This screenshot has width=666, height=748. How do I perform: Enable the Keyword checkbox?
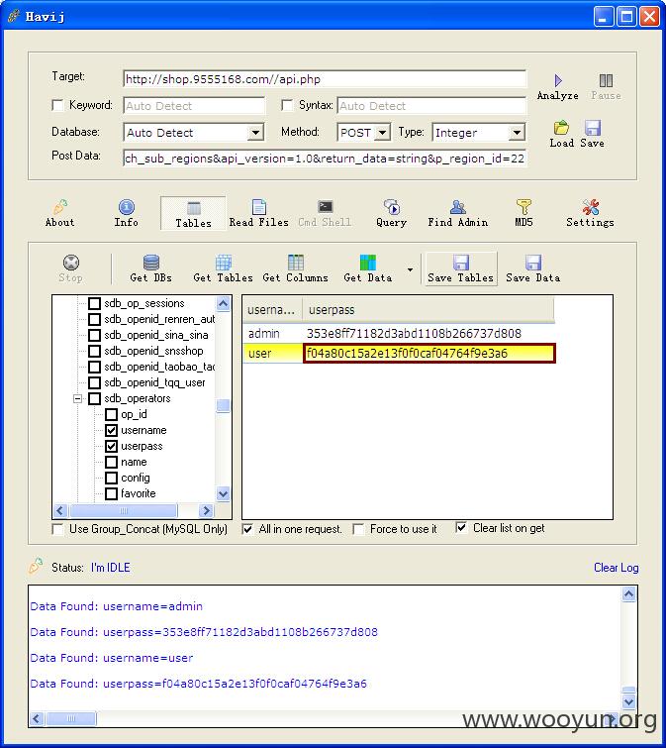[x=57, y=105]
